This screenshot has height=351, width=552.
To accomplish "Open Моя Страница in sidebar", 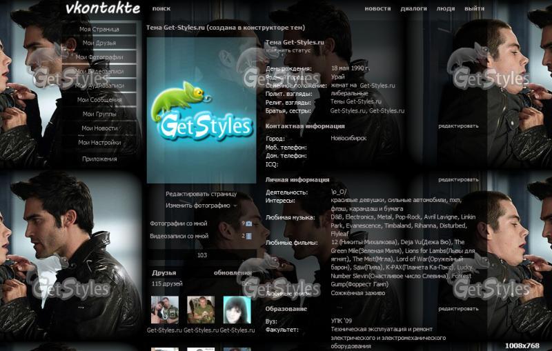I will 99,29.
